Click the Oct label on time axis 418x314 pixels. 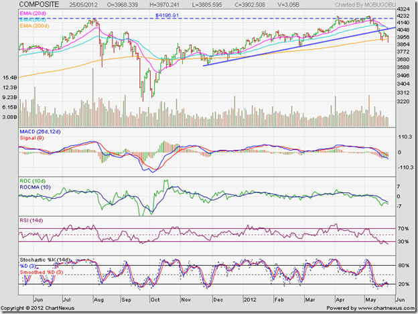[155, 300]
